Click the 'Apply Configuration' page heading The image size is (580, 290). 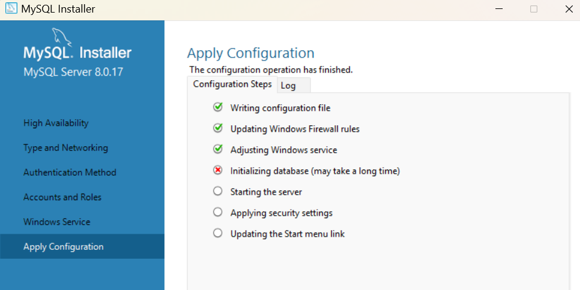point(251,53)
